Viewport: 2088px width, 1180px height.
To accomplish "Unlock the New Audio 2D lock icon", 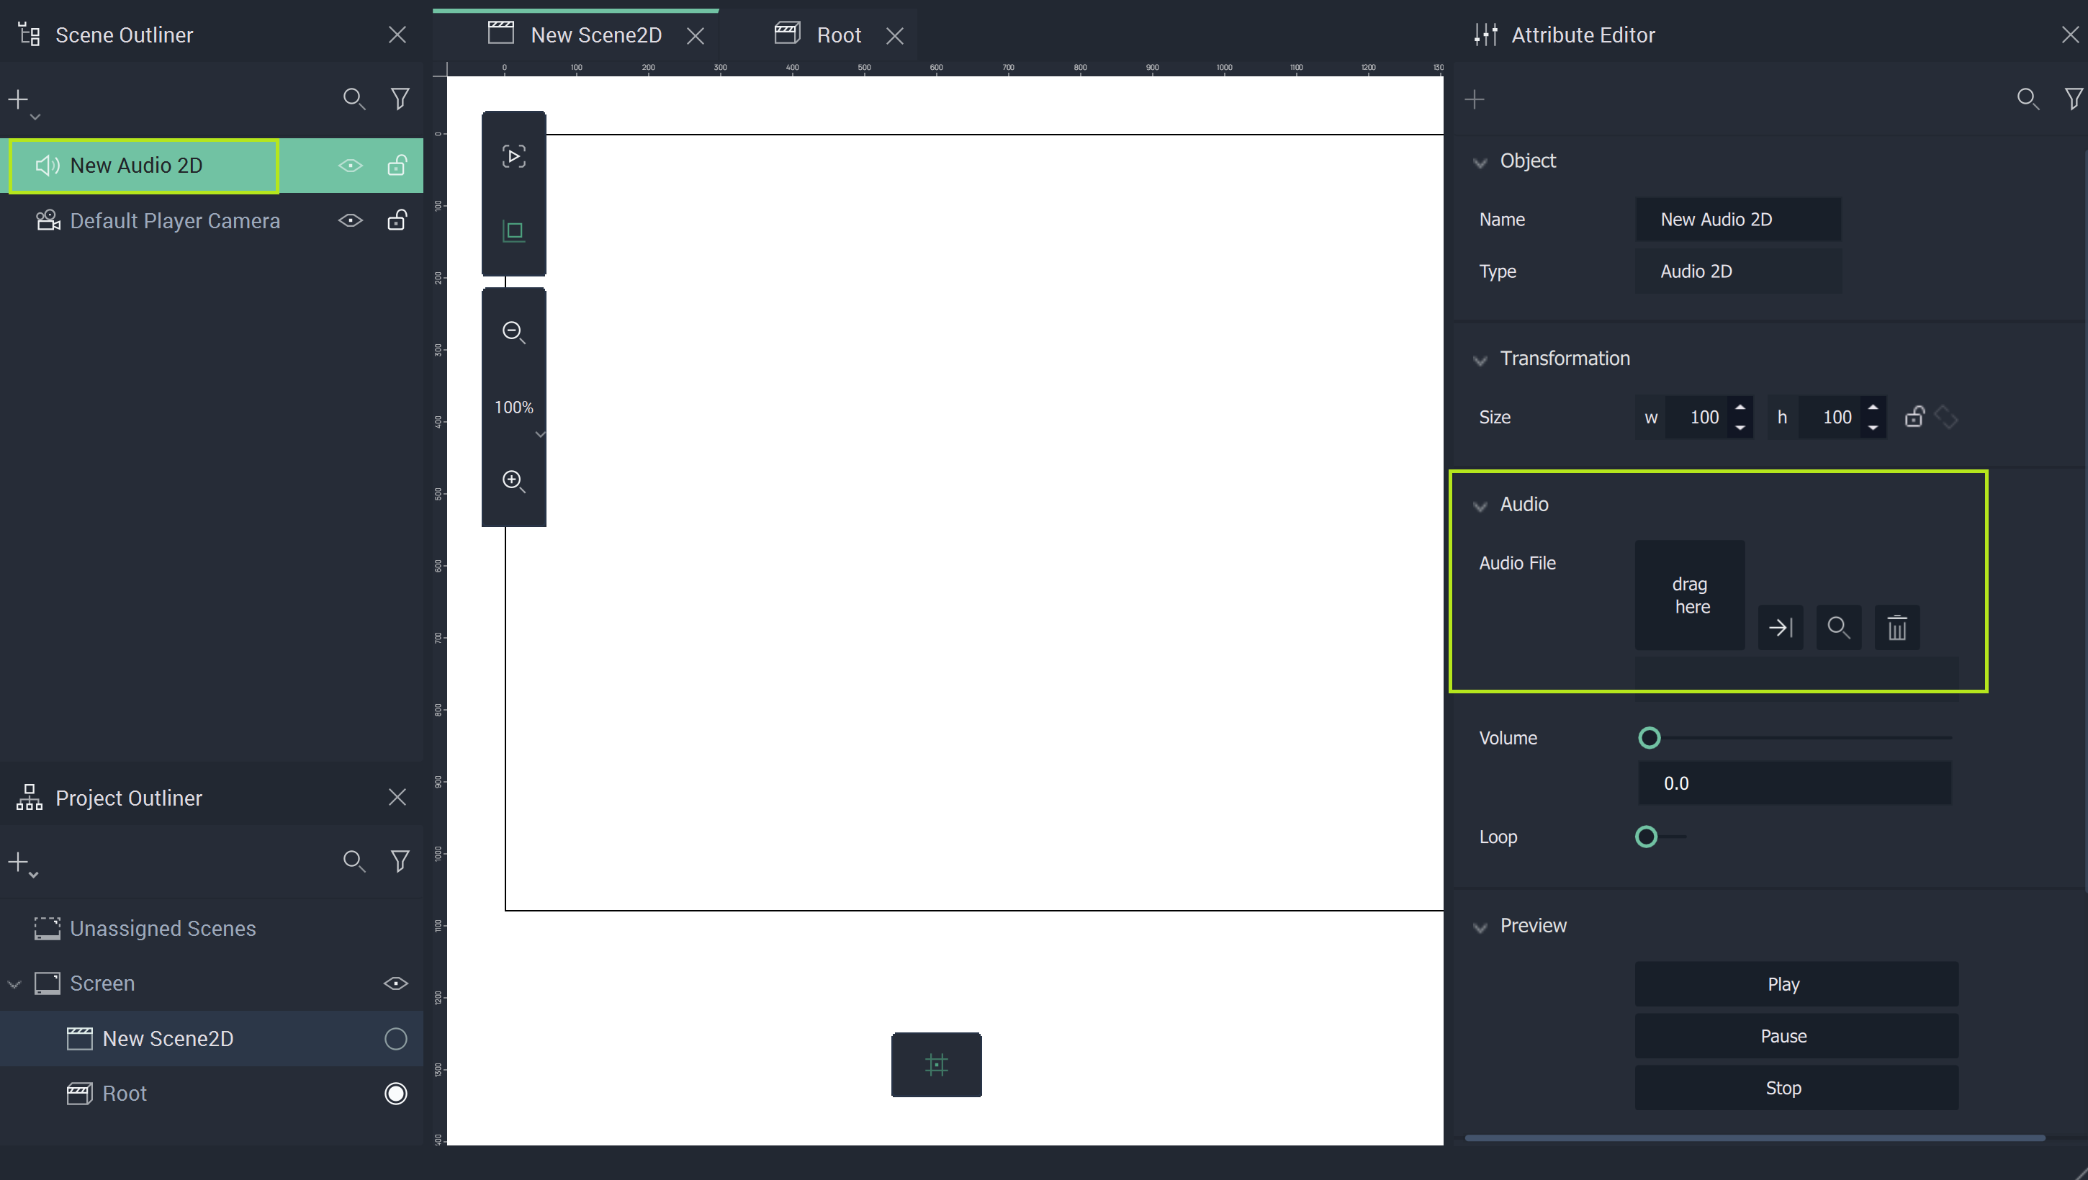I will (x=397, y=166).
